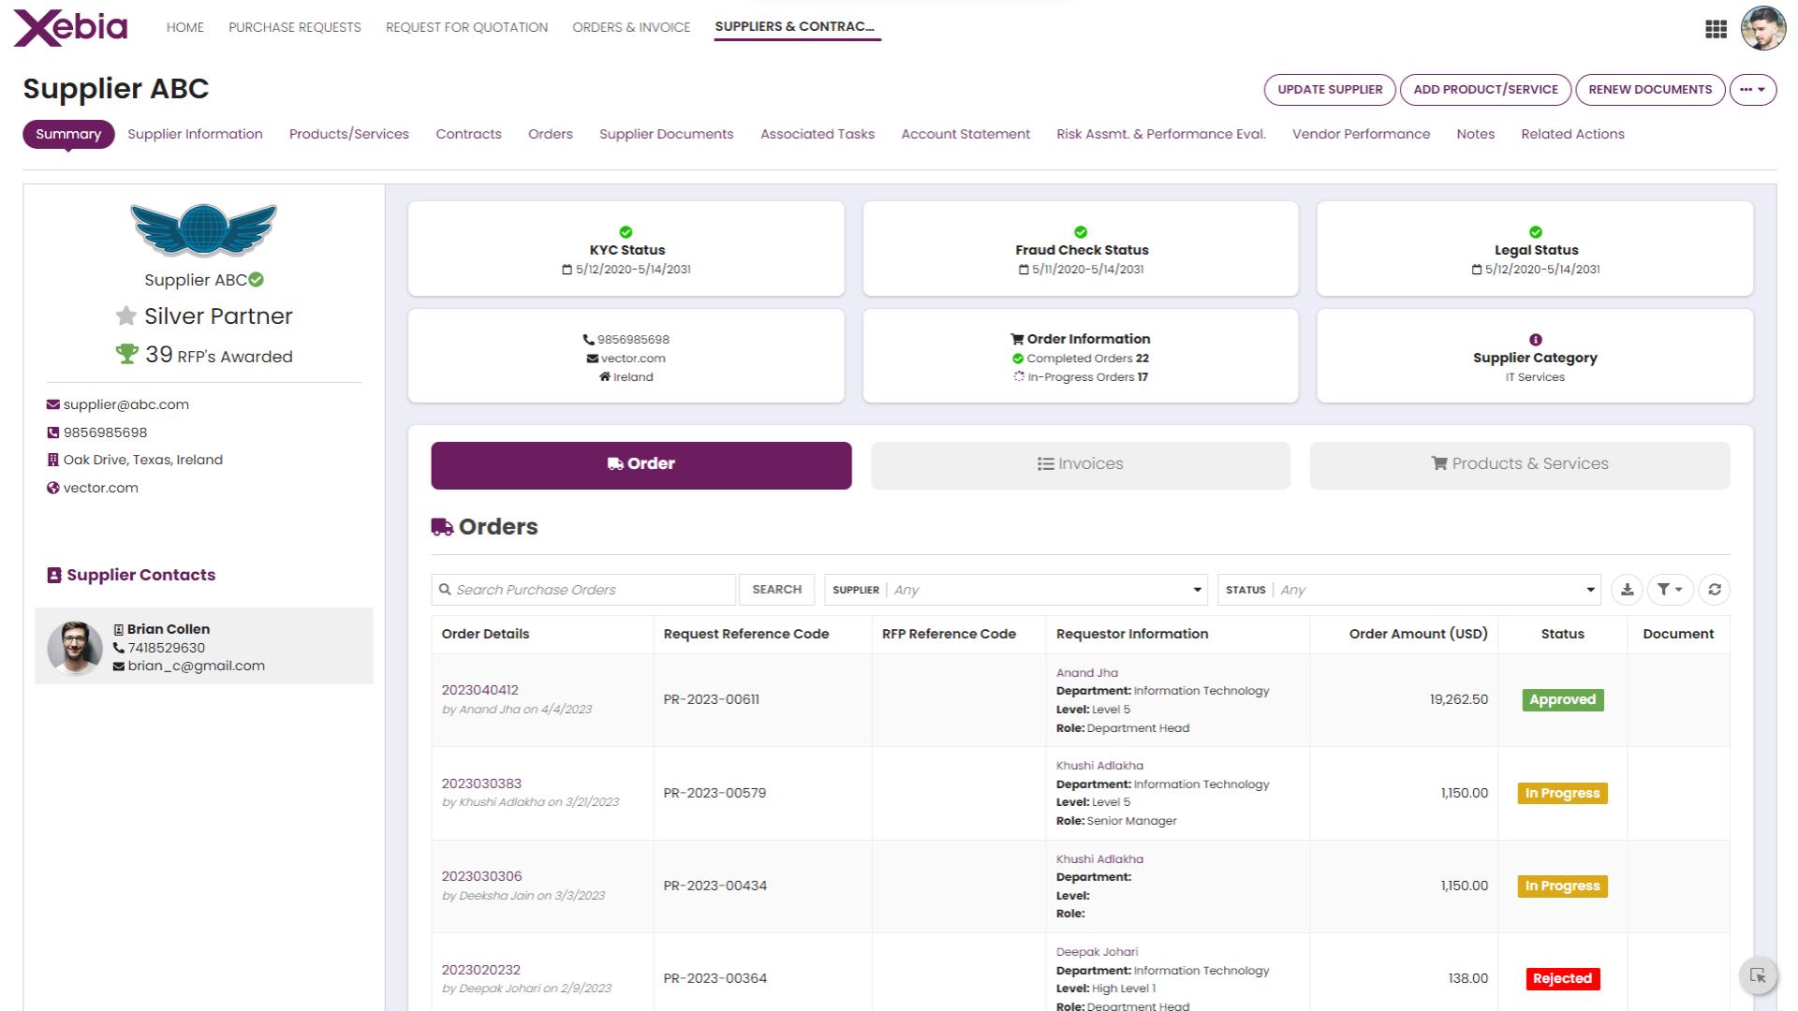Select SUPPLIERS & CONTRAC... menu

[795, 27]
